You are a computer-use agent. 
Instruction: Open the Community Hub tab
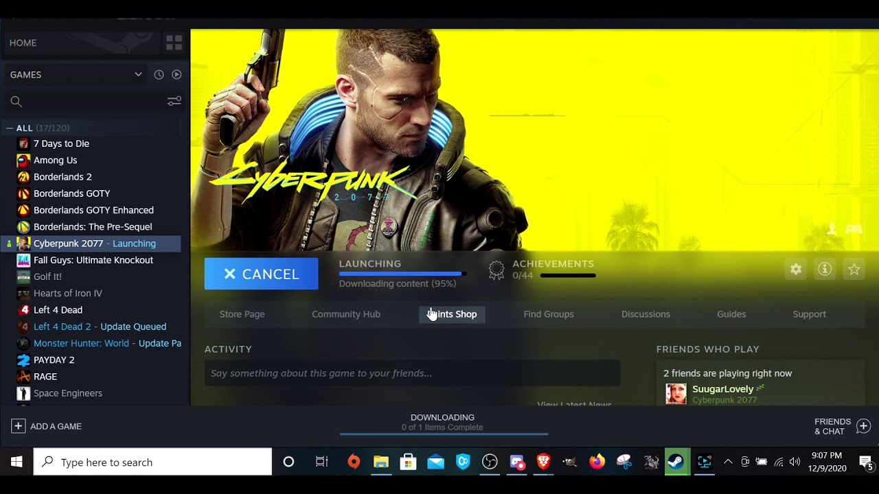[x=346, y=314]
